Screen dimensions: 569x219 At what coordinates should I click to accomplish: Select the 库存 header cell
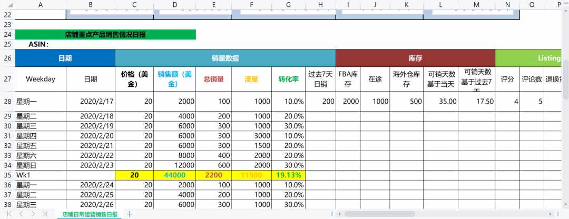[x=416, y=58]
